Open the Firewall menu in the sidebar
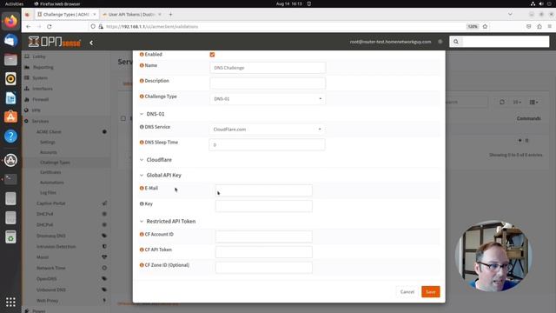Screen dimensions: 556x313 pos(41,99)
